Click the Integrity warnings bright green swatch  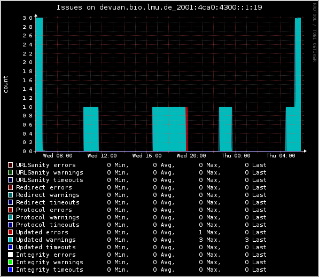click(10, 262)
